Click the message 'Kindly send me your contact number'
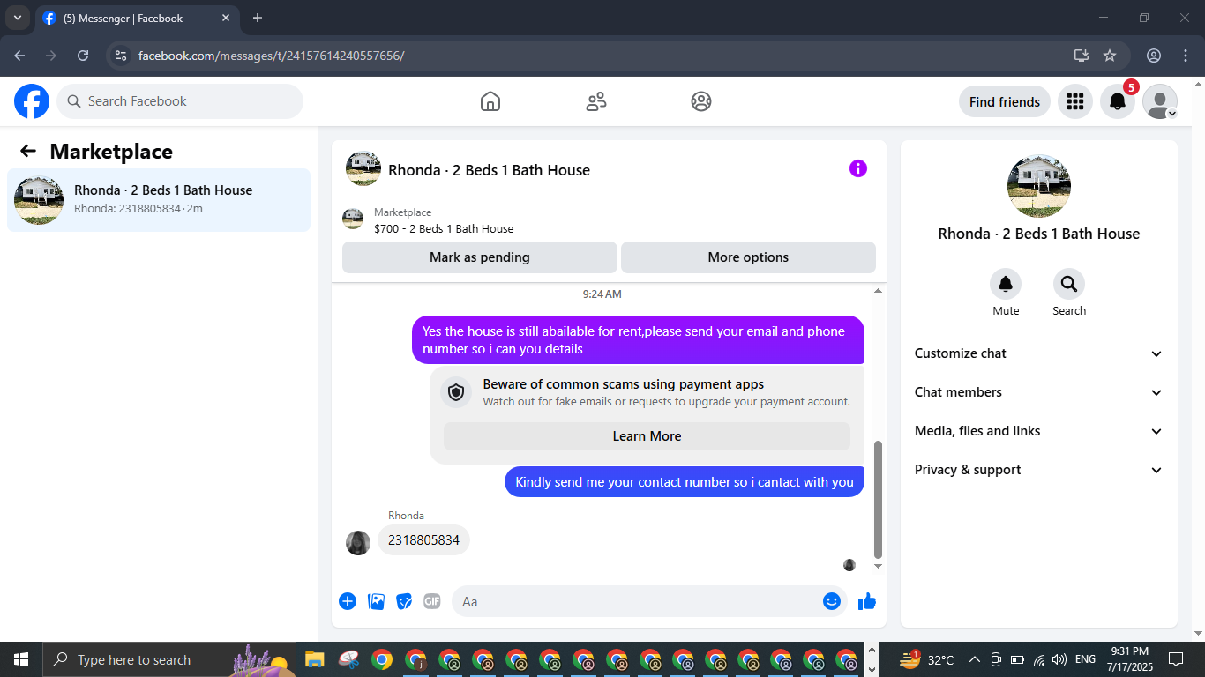The height and width of the screenshot is (677, 1205). click(685, 482)
